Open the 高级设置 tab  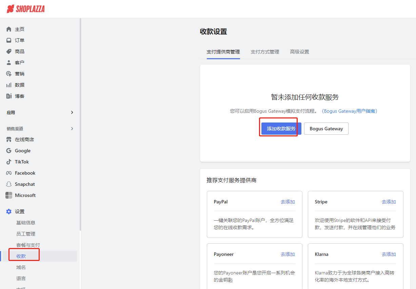click(x=299, y=52)
